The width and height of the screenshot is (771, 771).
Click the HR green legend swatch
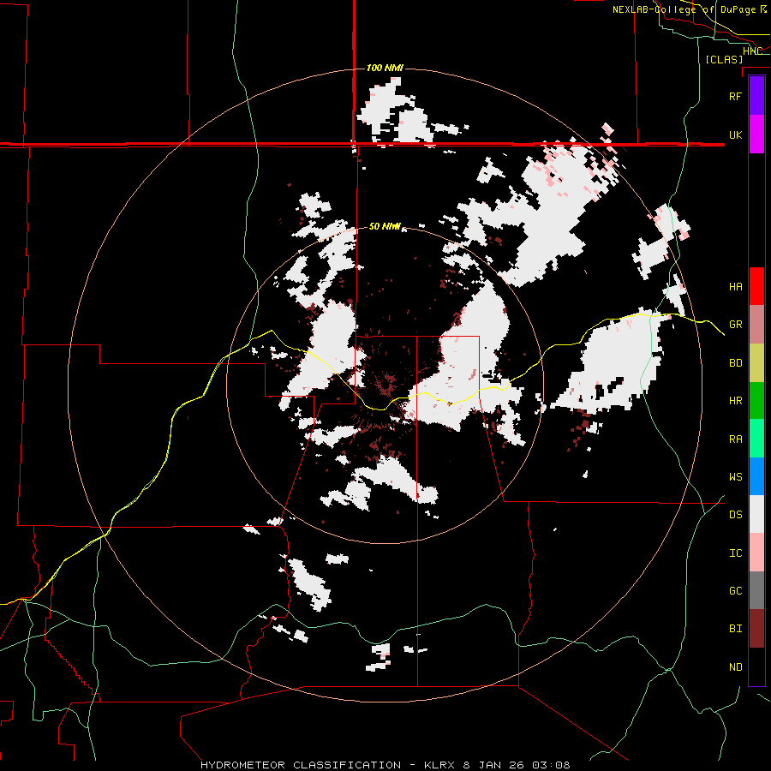(x=756, y=401)
